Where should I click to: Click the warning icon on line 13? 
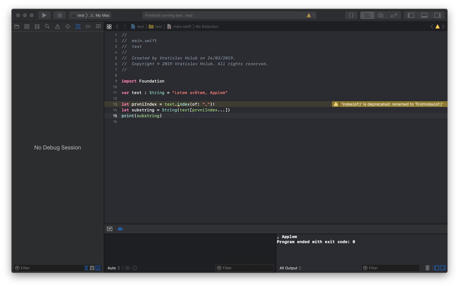(336, 104)
